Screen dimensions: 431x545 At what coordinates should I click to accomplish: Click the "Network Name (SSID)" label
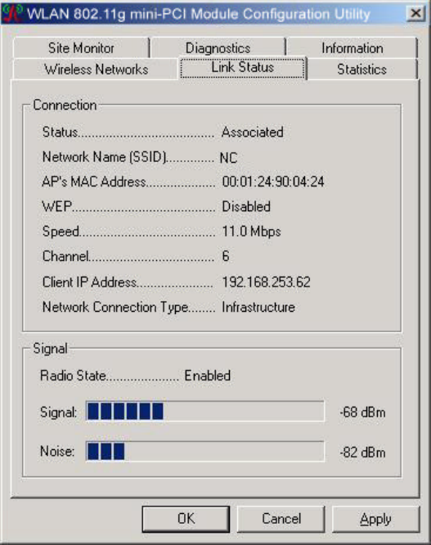(x=104, y=157)
